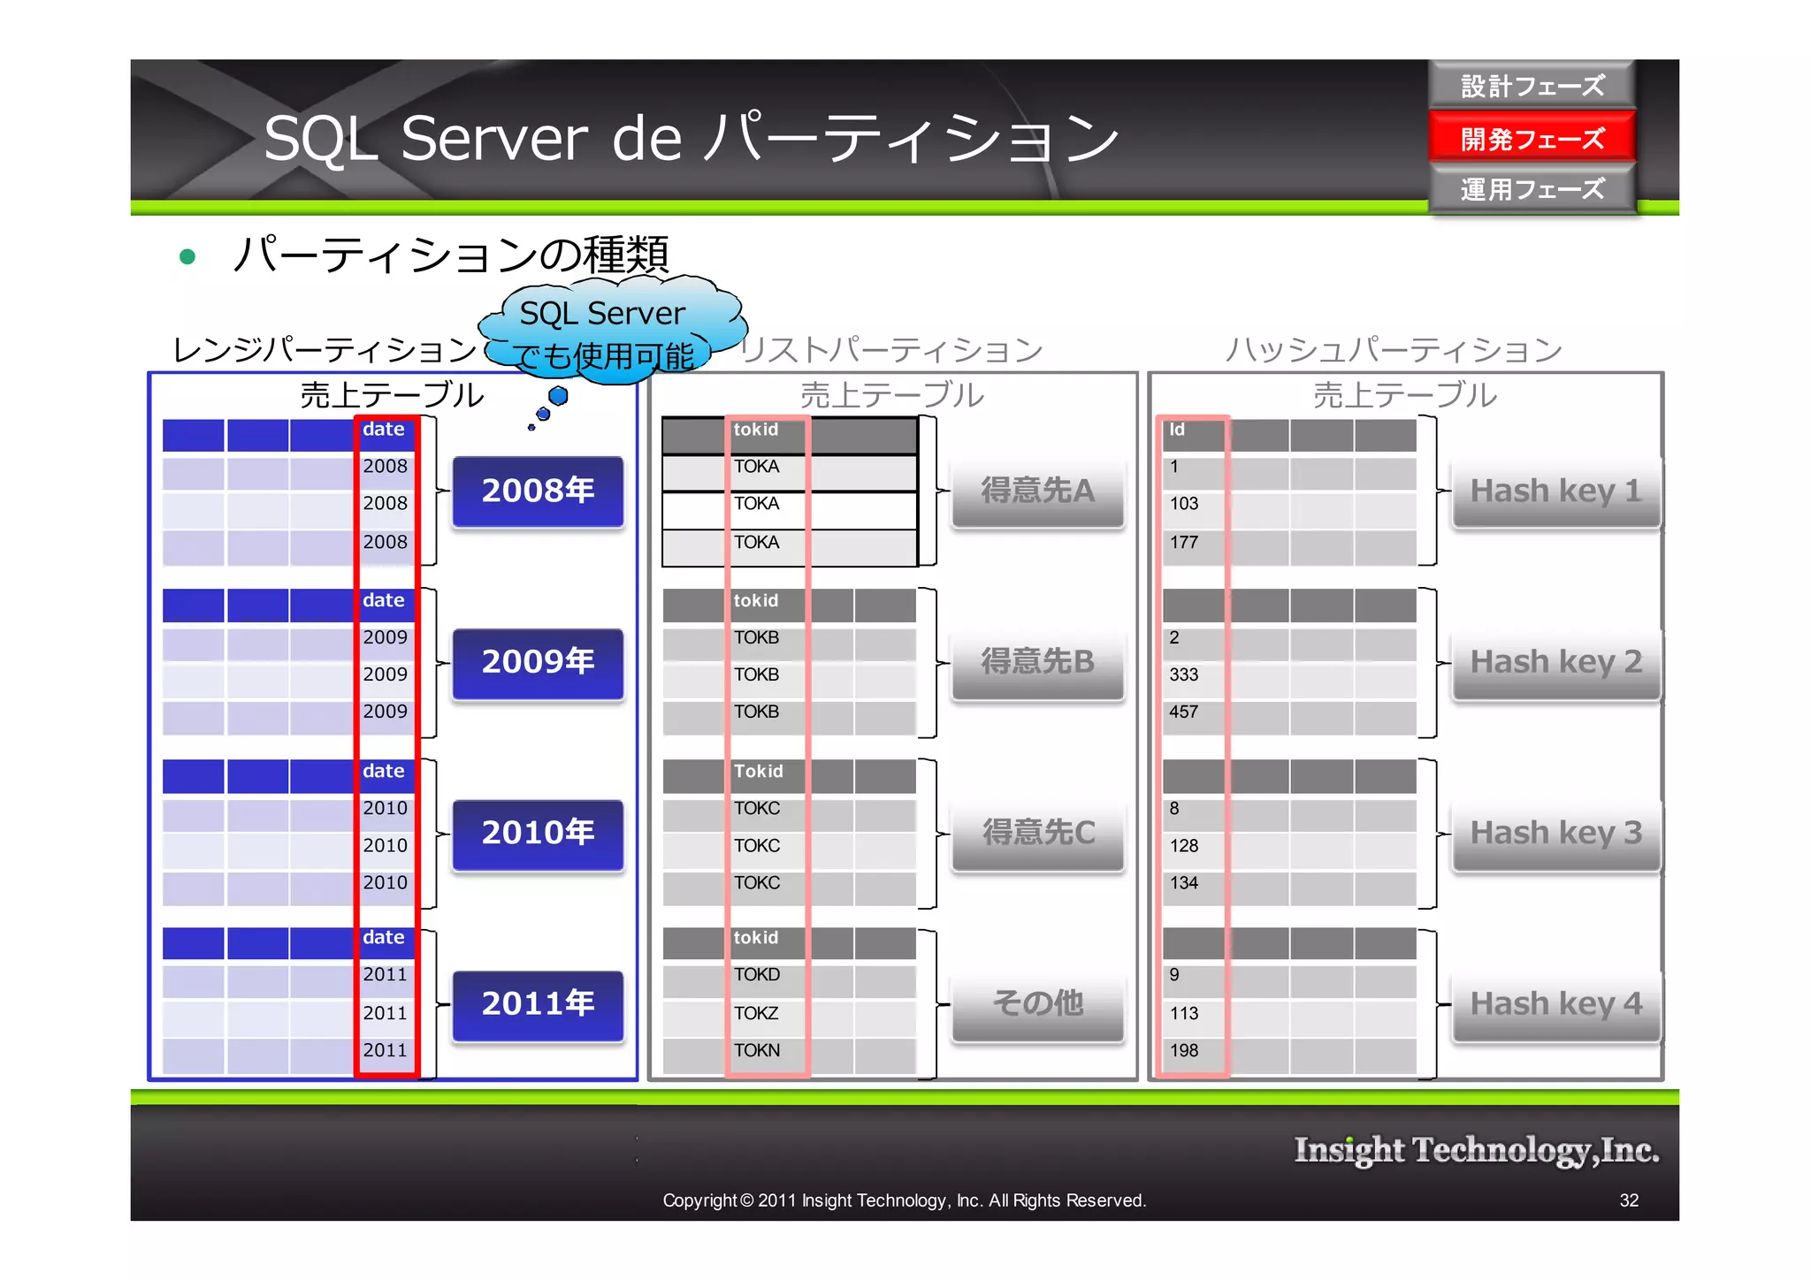Select the 運用フェーズ tab

1532,189
